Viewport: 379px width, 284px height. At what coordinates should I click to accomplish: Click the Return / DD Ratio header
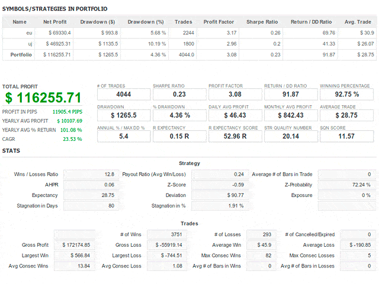click(x=311, y=22)
